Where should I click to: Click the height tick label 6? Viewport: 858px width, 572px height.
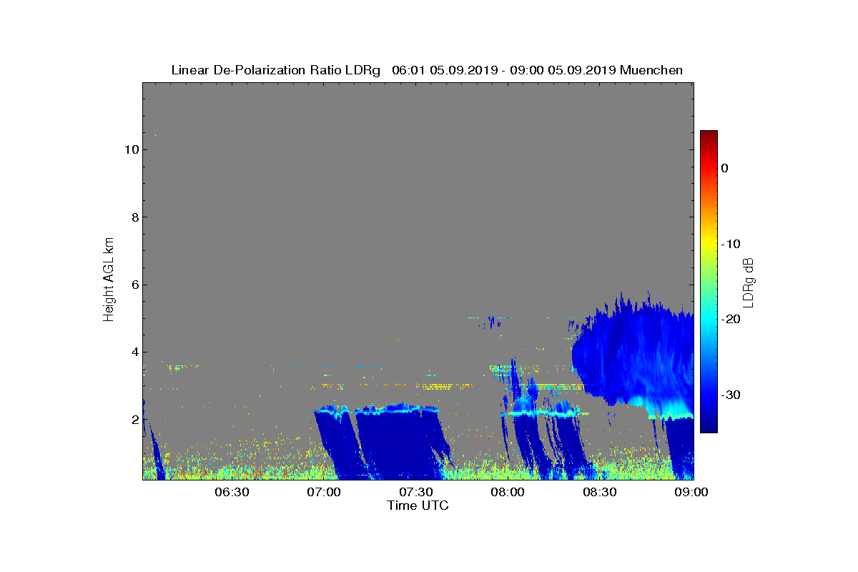[x=134, y=285]
